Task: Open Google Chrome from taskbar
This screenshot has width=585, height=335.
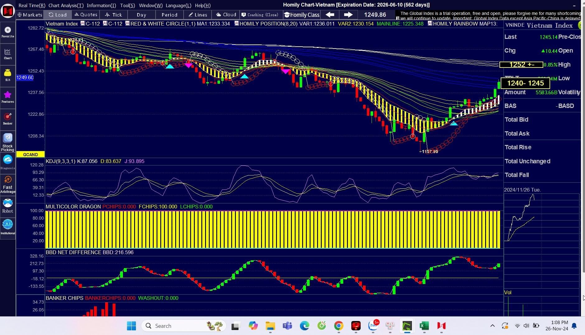Action: pyautogui.click(x=339, y=326)
